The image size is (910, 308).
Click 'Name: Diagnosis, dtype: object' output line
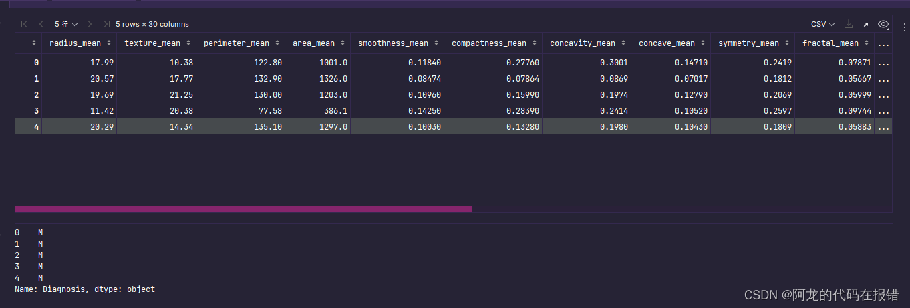(x=85, y=289)
